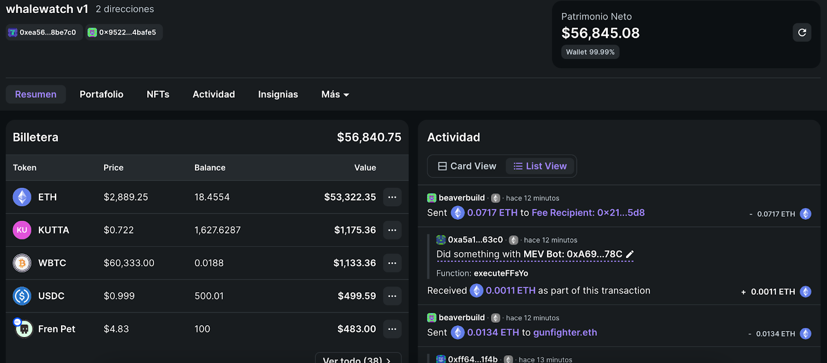827x363 pixels.
Task: Switch activity to Card View
Action: (467, 166)
